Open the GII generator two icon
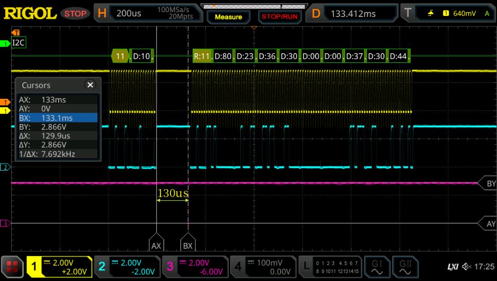497x281 pixels. point(405,267)
